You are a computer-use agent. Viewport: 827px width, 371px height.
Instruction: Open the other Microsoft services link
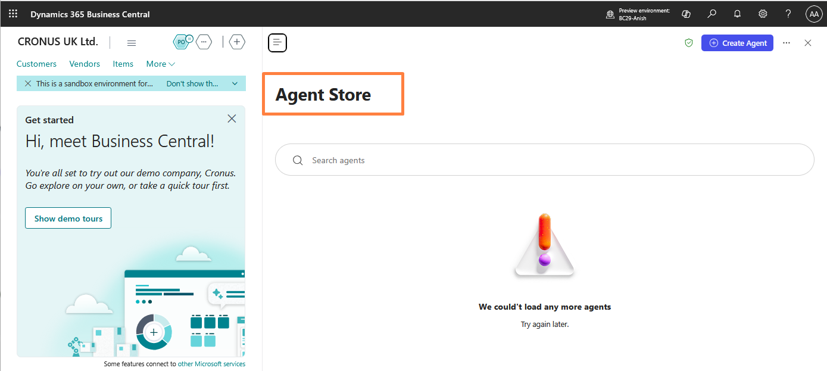[211, 364]
